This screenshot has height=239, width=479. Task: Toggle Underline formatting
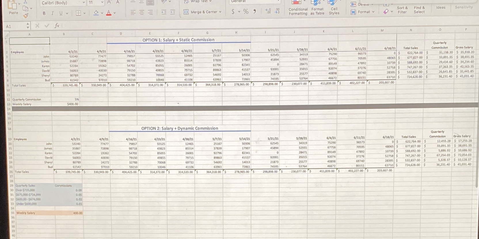[x=61, y=13]
